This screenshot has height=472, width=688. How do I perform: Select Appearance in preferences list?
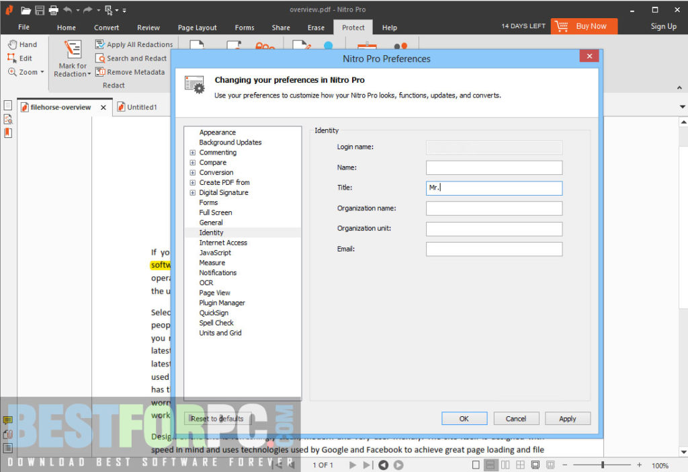[217, 132]
